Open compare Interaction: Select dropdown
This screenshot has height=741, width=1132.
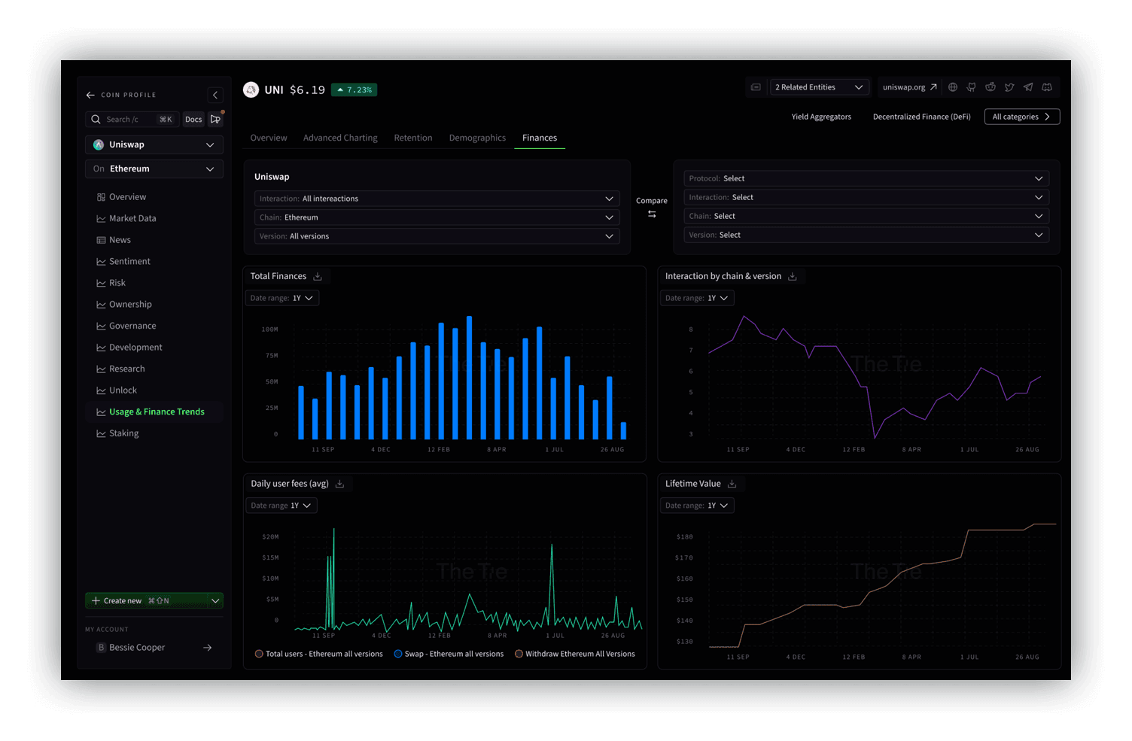coord(866,198)
